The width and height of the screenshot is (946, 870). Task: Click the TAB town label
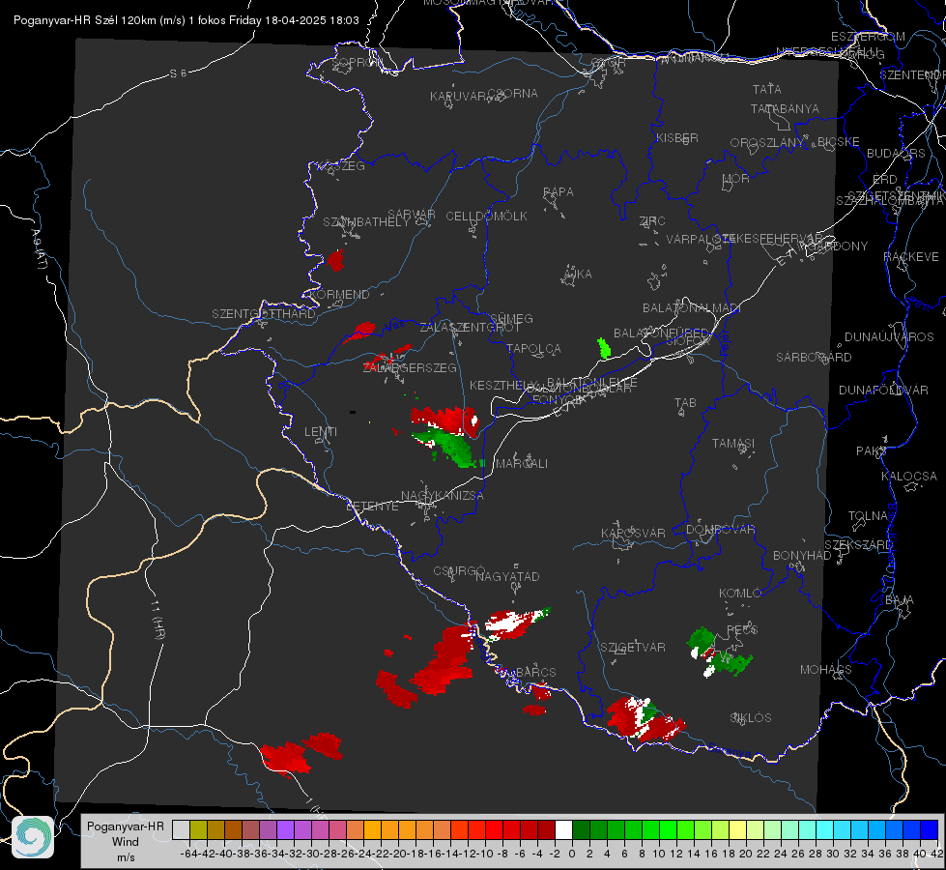click(685, 403)
